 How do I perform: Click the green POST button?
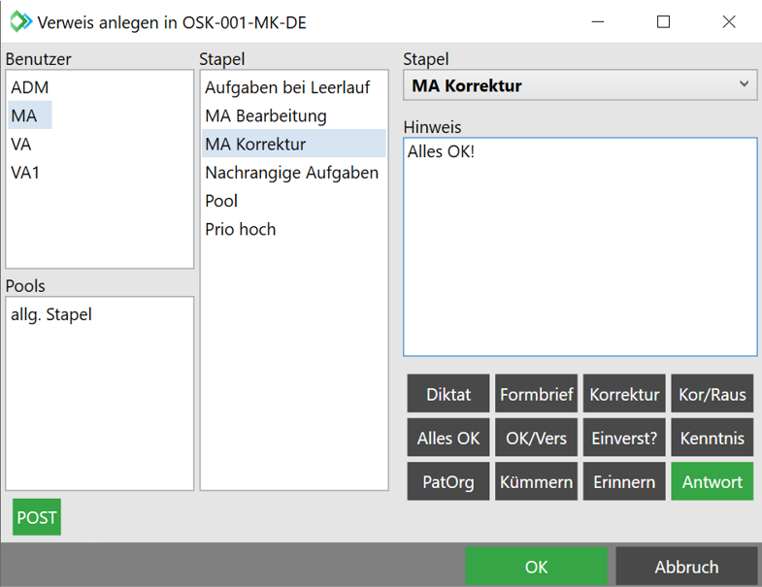(x=37, y=517)
